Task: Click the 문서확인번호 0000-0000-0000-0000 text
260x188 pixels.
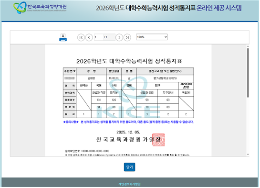Action: click(x=87, y=152)
